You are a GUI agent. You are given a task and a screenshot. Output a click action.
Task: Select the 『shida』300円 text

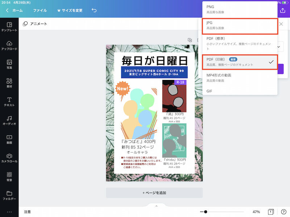point(174,159)
